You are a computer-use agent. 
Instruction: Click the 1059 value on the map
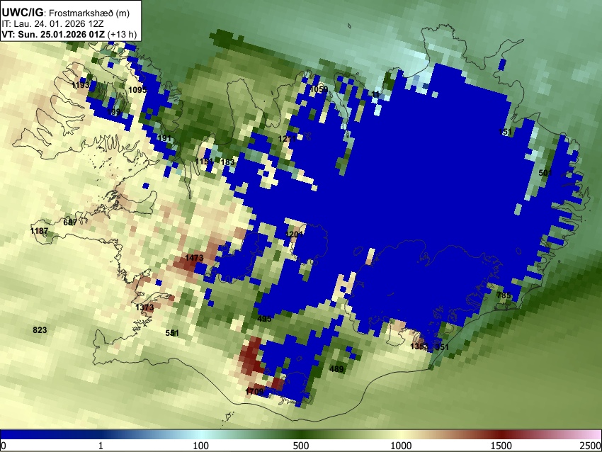coord(319,89)
